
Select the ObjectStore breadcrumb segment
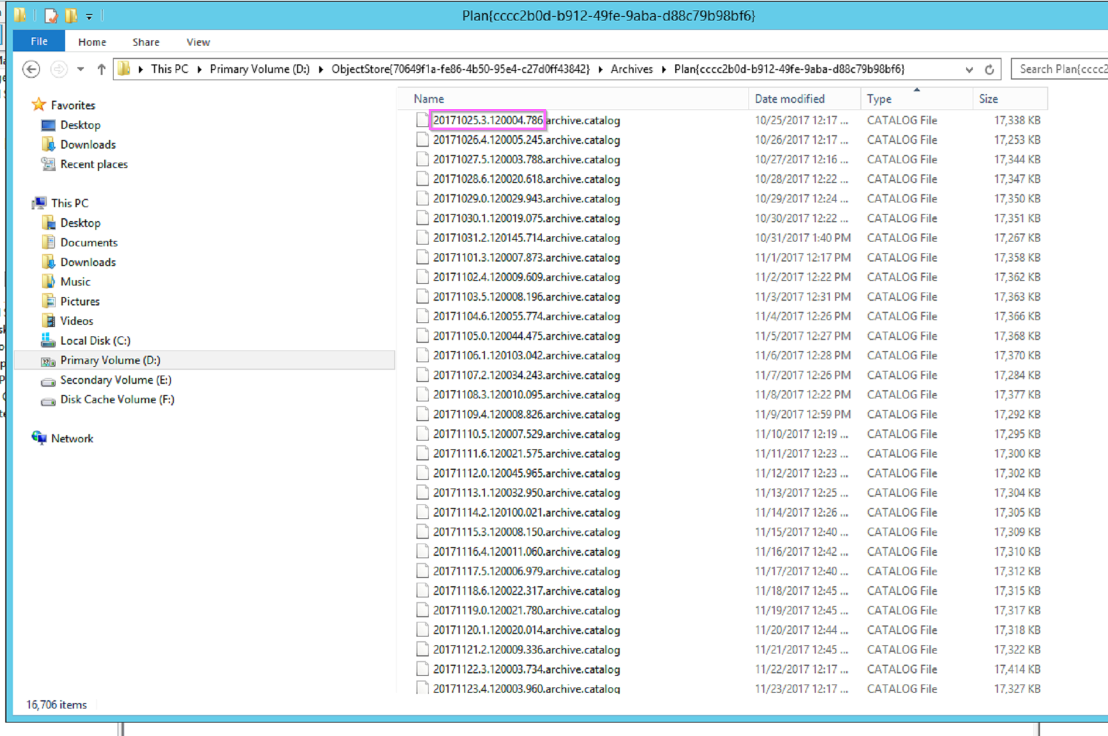coord(460,69)
